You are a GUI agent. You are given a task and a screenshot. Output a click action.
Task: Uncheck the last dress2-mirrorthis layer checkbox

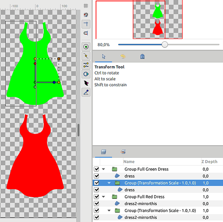point(96,217)
